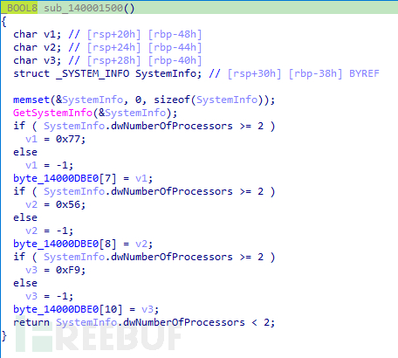The width and height of the screenshot is (398, 358).
Task: Select the 0xF9 constant value
Action: click(68, 270)
